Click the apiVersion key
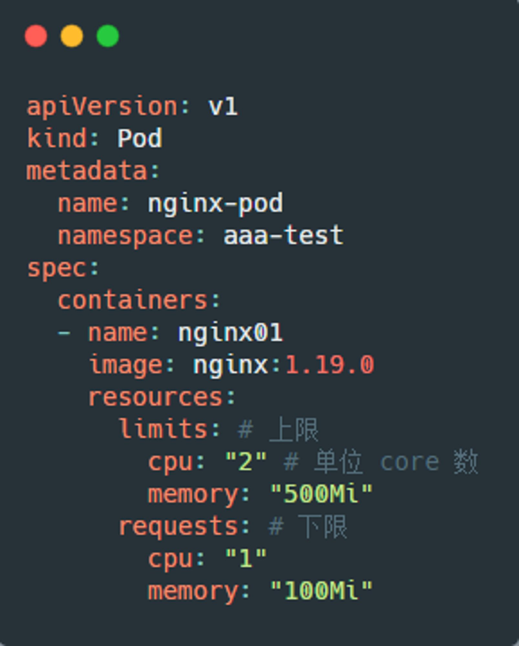 pos(102,107)
